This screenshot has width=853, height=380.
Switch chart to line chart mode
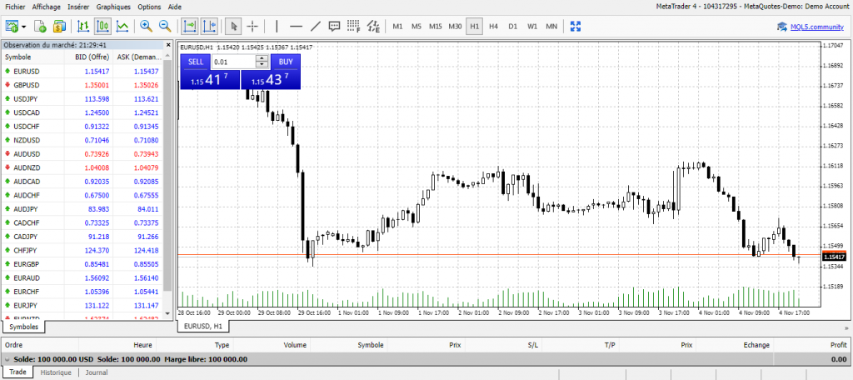[x=122, y=26]
